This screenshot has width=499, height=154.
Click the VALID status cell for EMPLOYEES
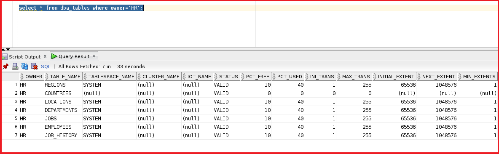[226, 127]
